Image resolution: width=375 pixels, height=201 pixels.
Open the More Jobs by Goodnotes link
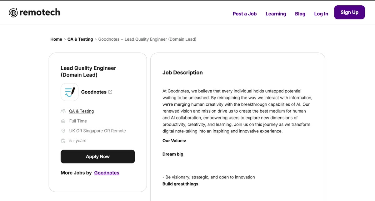(107, 173)
